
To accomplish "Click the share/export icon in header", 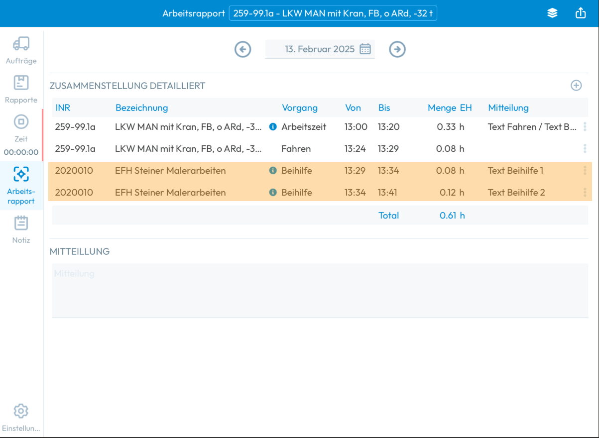I will (x=581, y=13).
